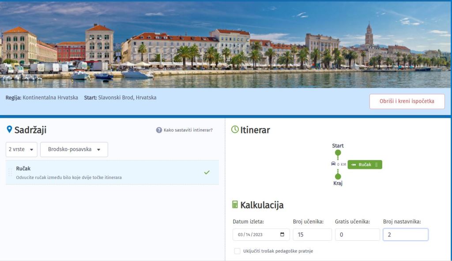The image size is (452, 261).
Task: Click the green checkmark on Ručak row
Action: click(x=207, y=172)
